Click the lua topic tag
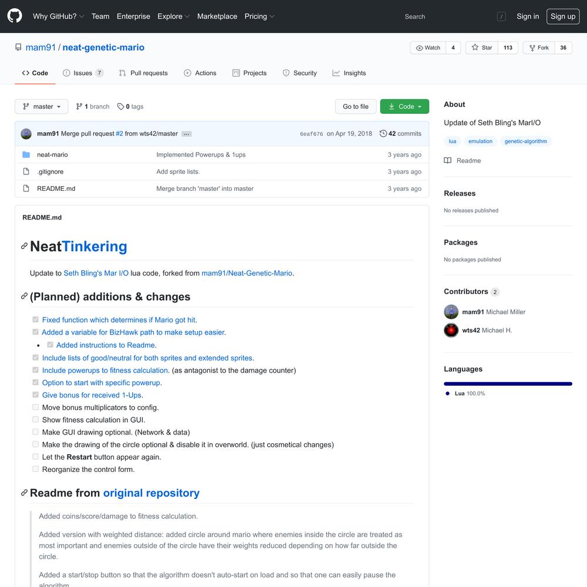Image resolution: width=587 pixels, height=587 pixels. [x=452, y=141]
